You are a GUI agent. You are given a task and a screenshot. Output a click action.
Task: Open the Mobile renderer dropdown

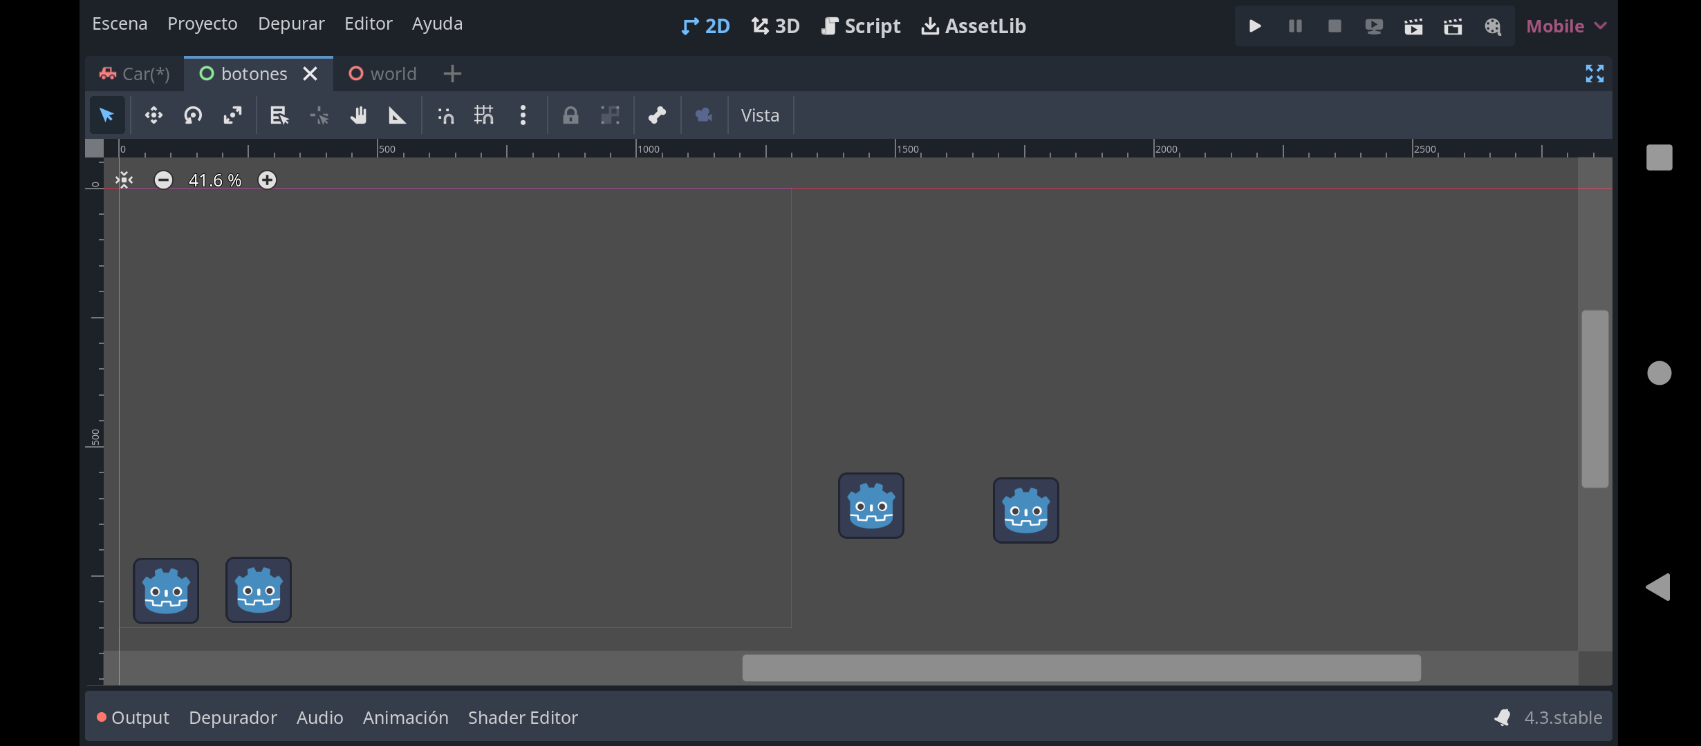tap(1566, 26)
